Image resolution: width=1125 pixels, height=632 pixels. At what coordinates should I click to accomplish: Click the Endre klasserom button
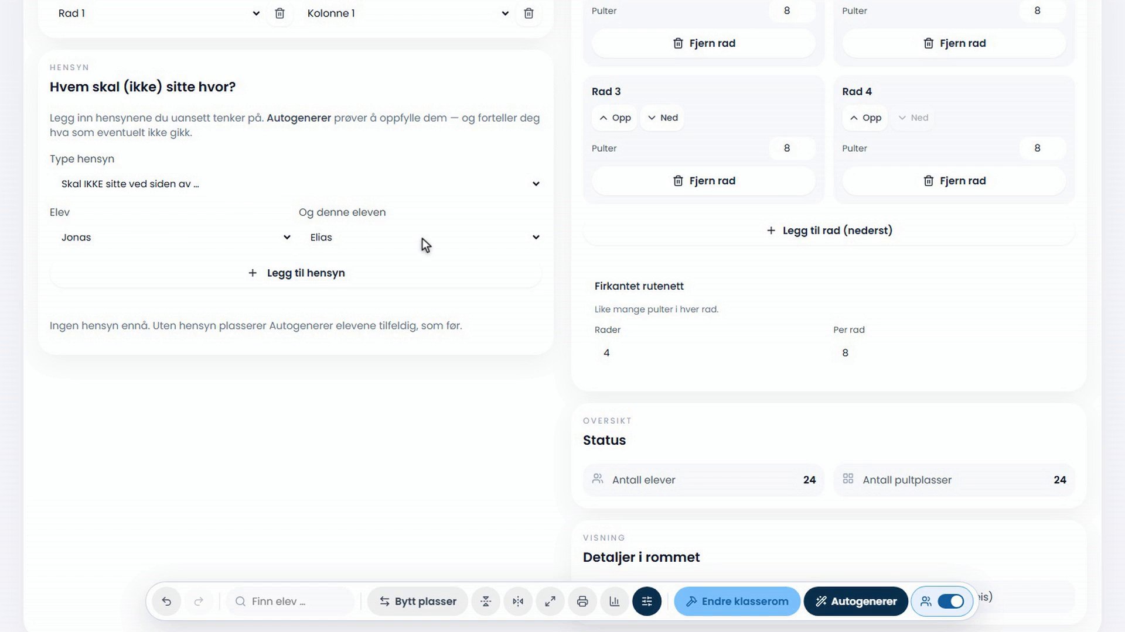tap(737, 601)
